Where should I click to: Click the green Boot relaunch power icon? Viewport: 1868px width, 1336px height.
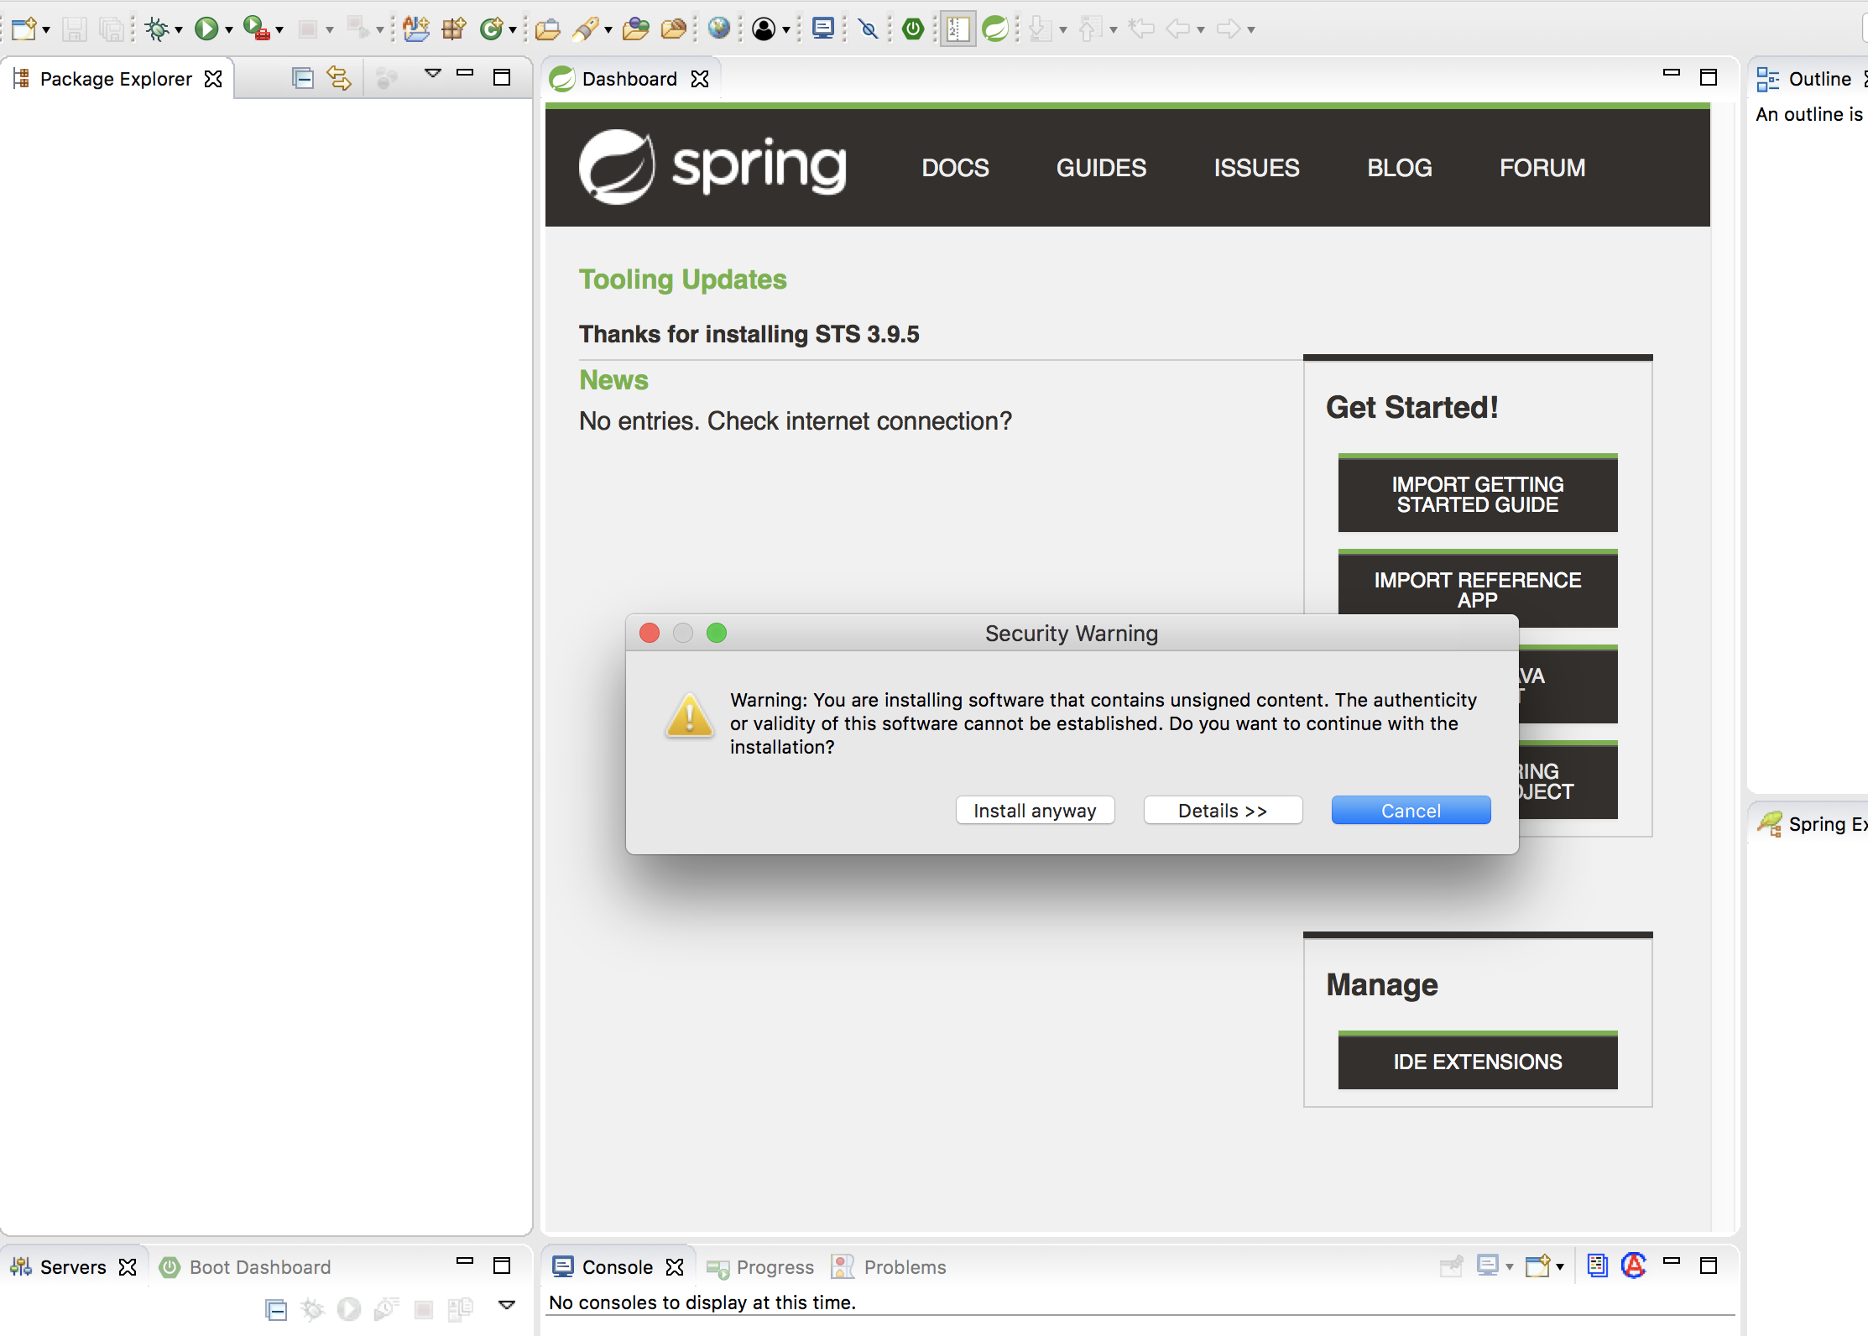click(913, 29)
